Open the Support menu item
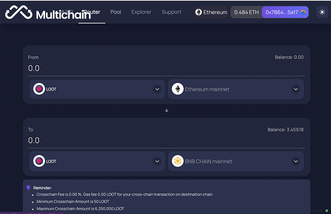This screenshot has width=331, height=214. 171,12
